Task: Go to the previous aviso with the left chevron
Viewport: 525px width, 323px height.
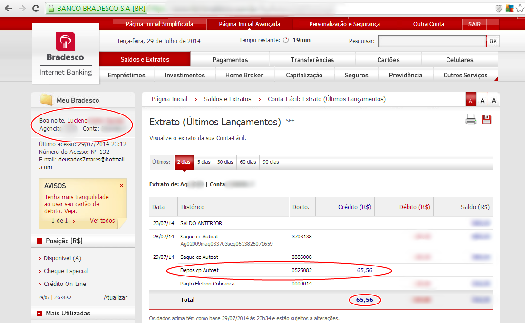Action: point(46,221)
